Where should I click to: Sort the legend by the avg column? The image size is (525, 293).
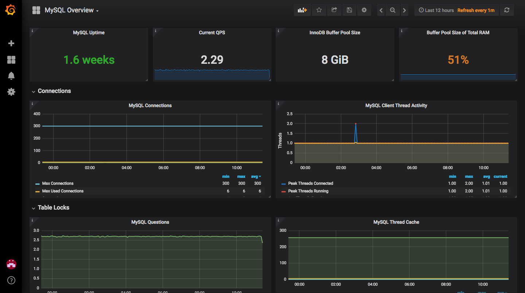point(256,176)
